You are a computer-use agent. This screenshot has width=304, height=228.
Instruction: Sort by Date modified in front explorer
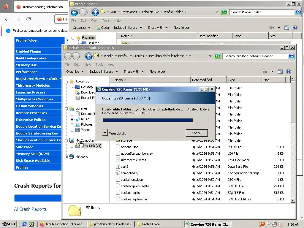[208, 80]
